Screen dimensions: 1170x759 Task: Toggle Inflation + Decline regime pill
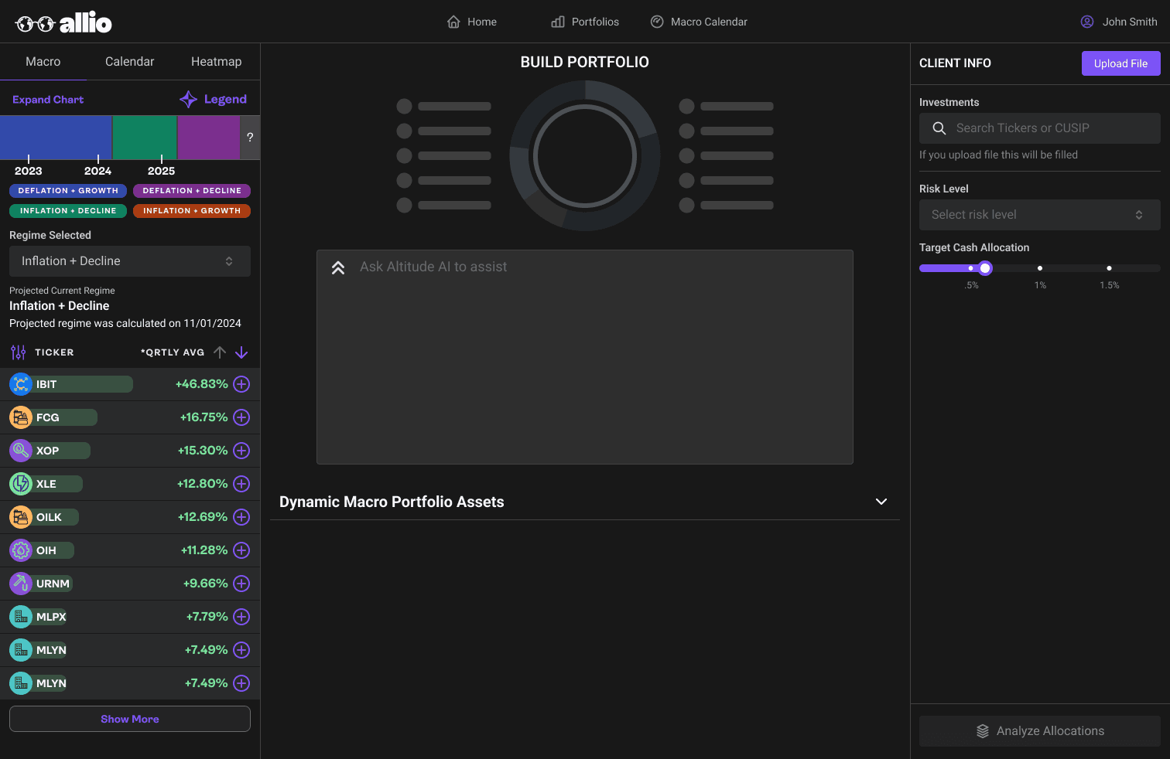coord(68,211)
